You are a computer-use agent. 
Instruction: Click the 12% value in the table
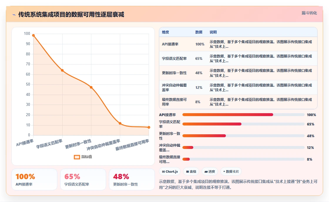pos(199,87)
